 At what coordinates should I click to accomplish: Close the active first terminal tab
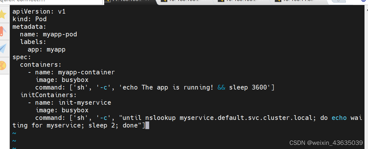pos(148,1)
